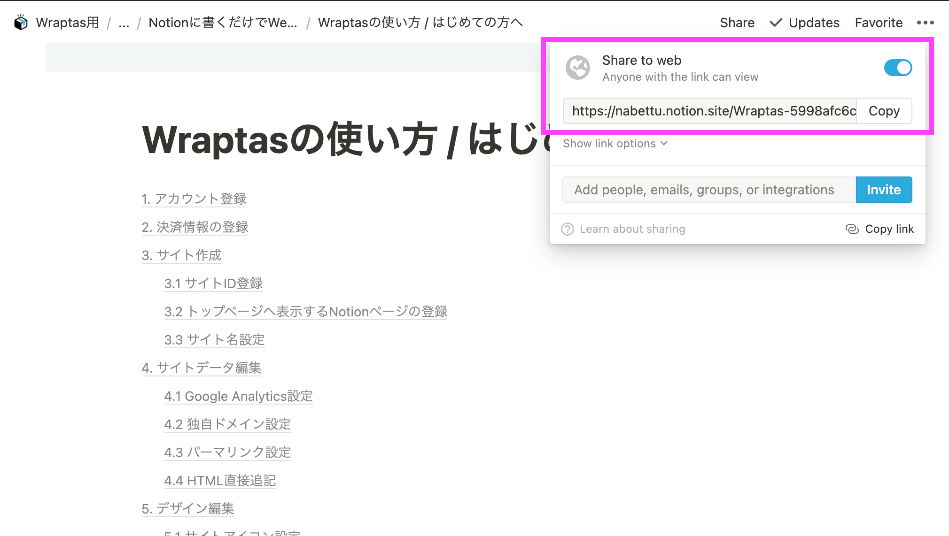949x536 pixels.
Task: Turn off the Share to web toggle
Action: [x=898, y=68]
